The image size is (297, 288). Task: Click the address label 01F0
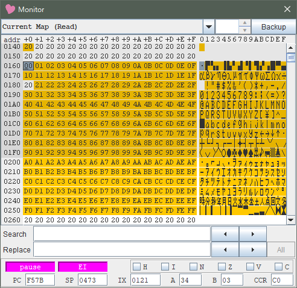coord(12,152)
